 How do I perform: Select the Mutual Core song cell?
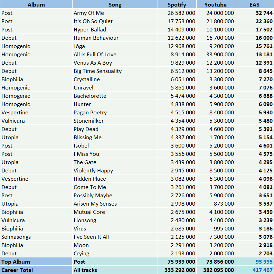coord(115,212)
